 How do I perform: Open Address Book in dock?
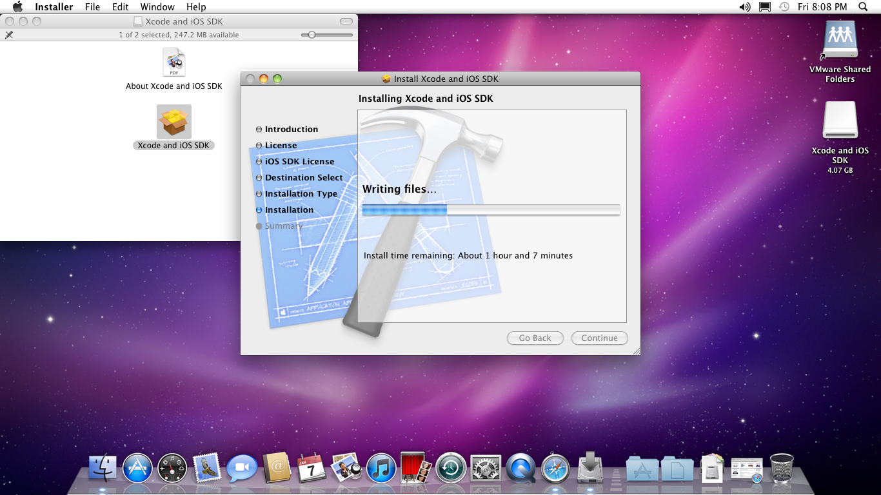tap(277, 468)
